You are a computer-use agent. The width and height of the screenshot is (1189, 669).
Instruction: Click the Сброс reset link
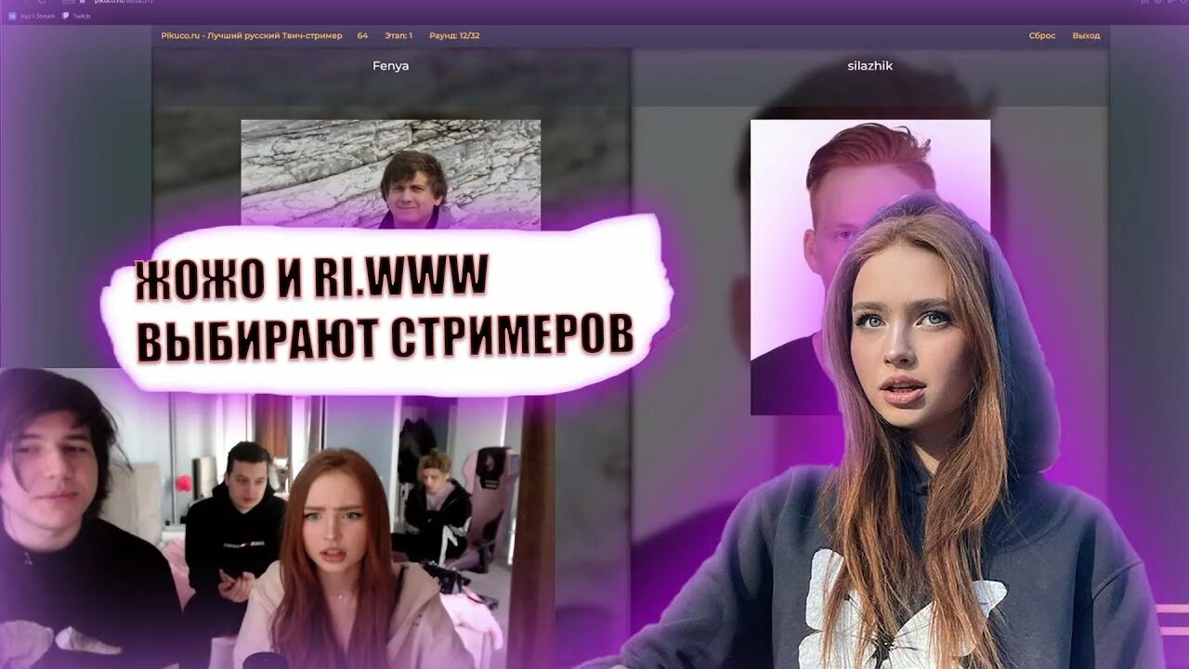tap(1041, 36)
